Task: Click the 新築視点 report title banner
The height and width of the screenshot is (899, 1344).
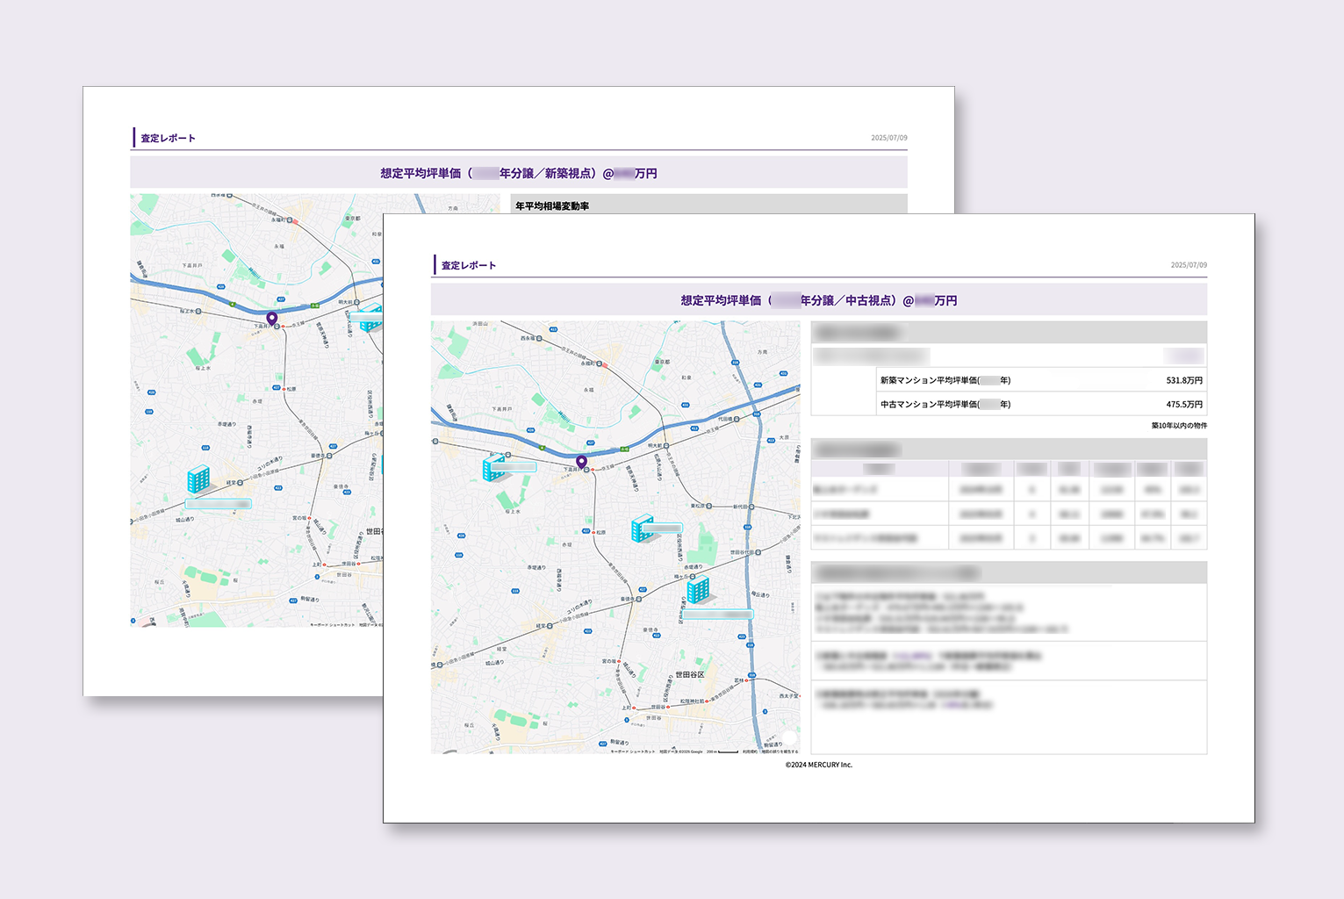Action: [x=518, y=173]
